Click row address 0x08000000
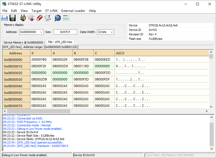This screenshot has width=216, height=158. [17, 60]
